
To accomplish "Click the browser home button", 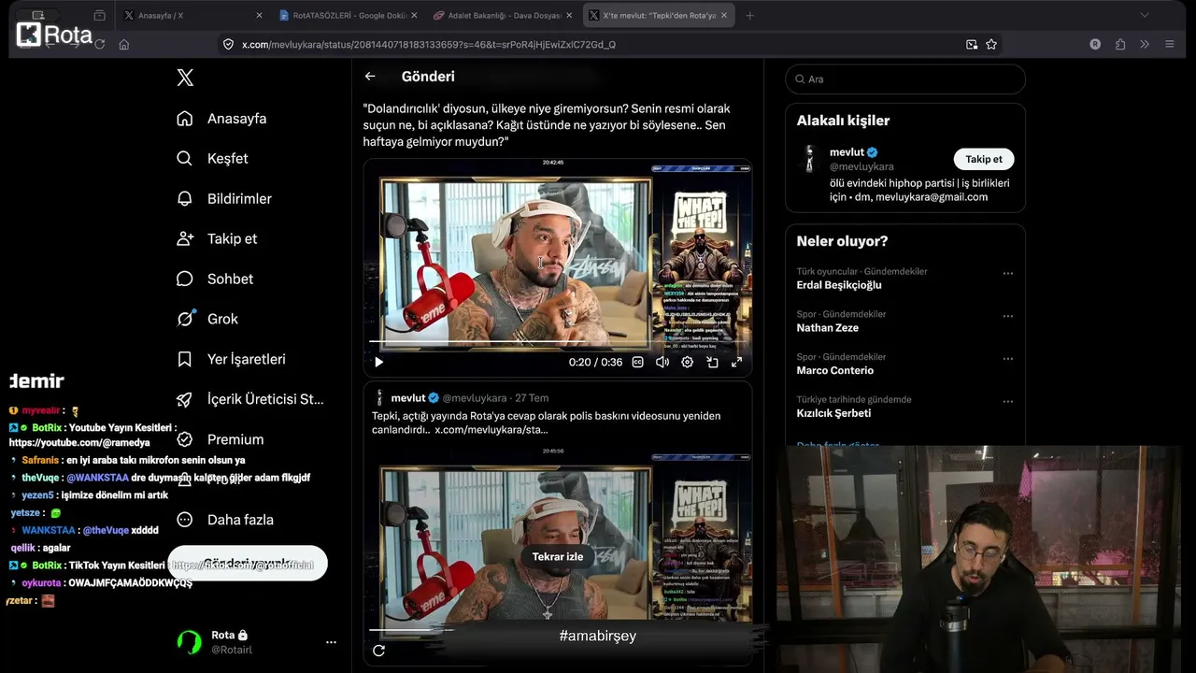I will [x=123, y=44].
